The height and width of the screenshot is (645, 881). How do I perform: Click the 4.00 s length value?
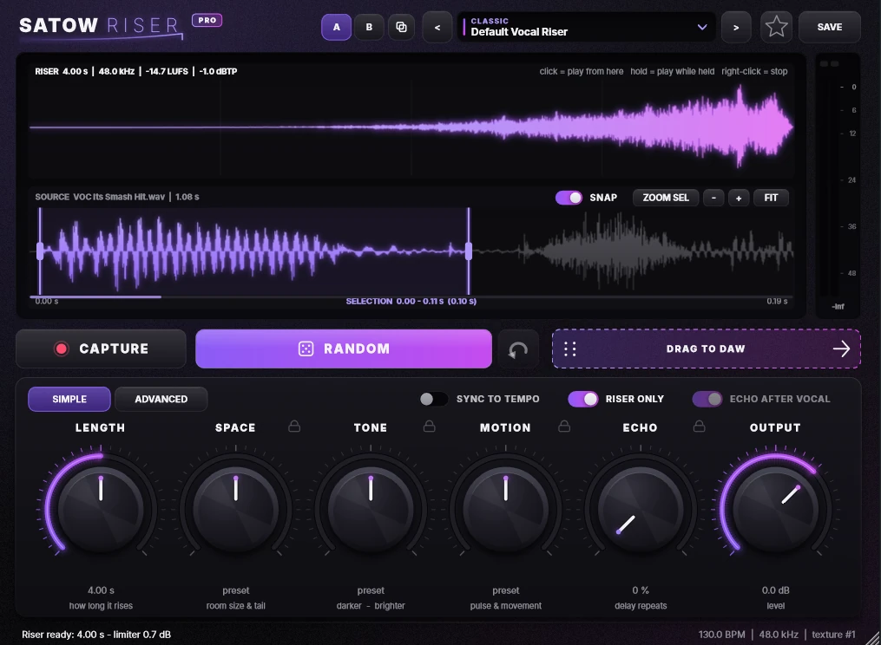[102, 590]
